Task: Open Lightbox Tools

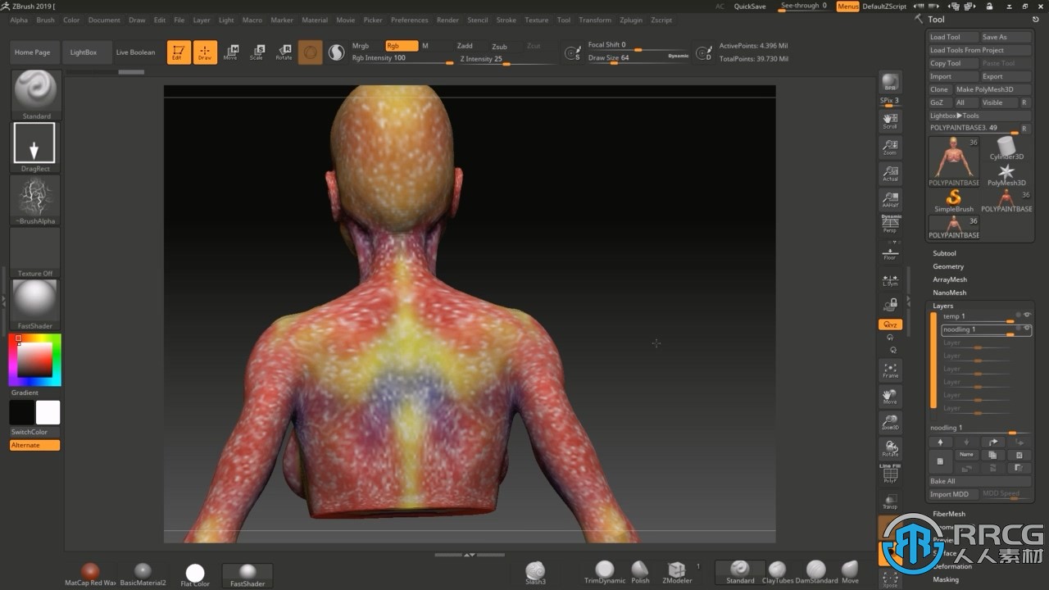Action: (x=979, y=116)
